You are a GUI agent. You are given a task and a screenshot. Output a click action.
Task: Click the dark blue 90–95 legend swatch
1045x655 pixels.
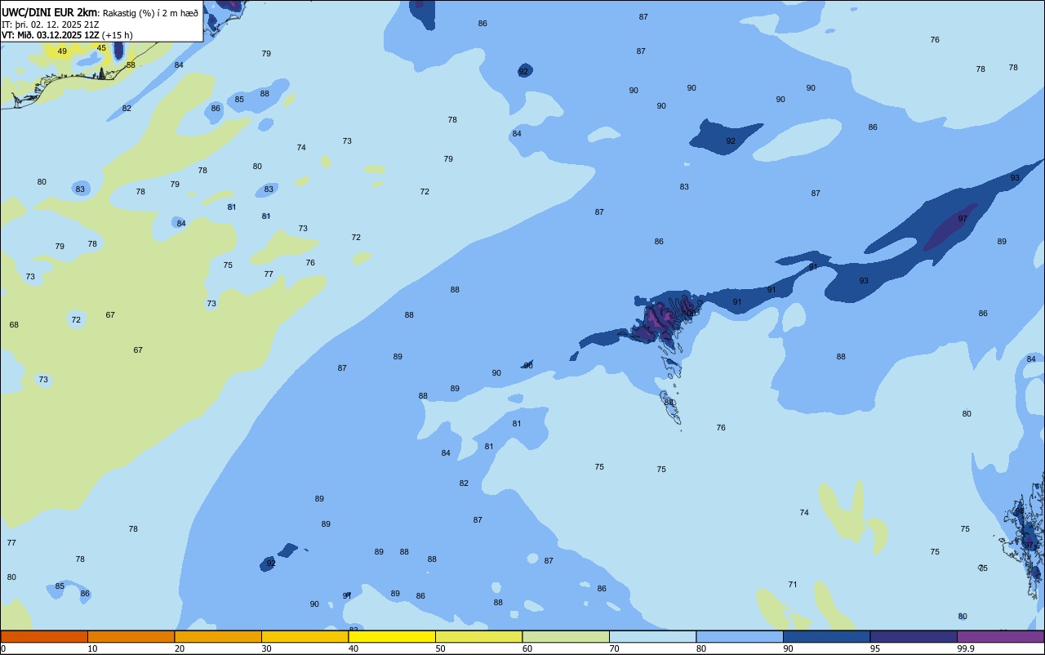click(826, 636)
